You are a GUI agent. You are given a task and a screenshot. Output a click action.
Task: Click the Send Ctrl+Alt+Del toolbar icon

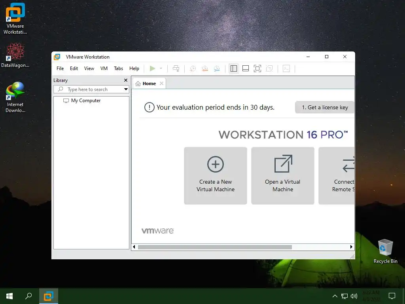[176, 68]
